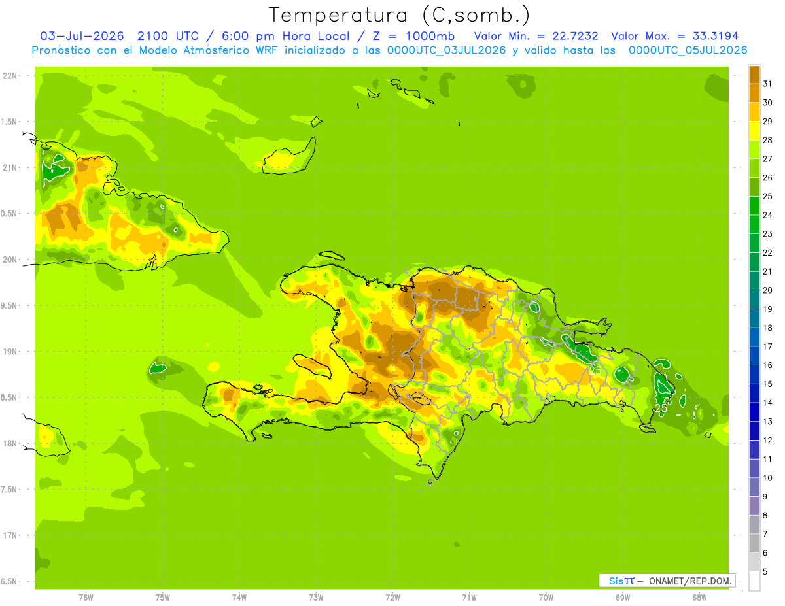
Task: Click latitude axis label '19N'
Action: (x=10, y=351)
